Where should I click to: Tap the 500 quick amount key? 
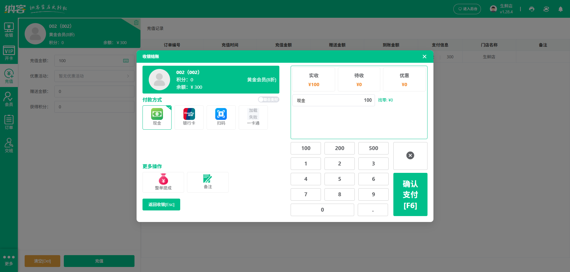coord(373,148)
